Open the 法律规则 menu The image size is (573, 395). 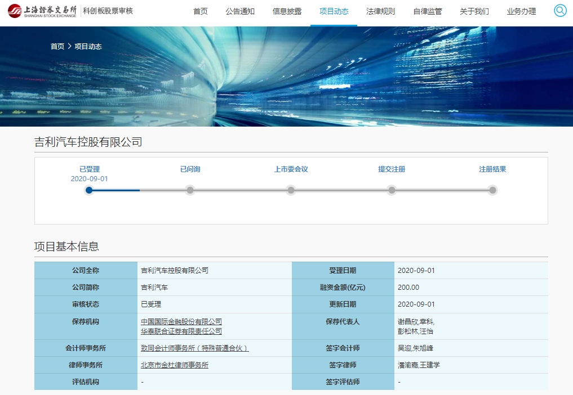[380, 11]
